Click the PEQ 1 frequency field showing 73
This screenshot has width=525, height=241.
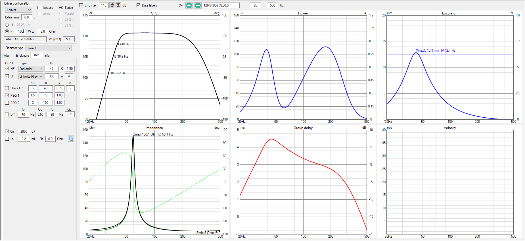coord(46,95)
